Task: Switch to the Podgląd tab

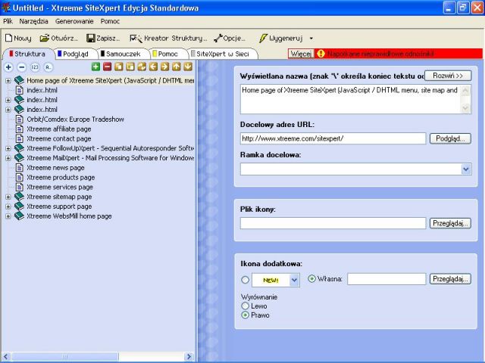Action: point(75,54)
